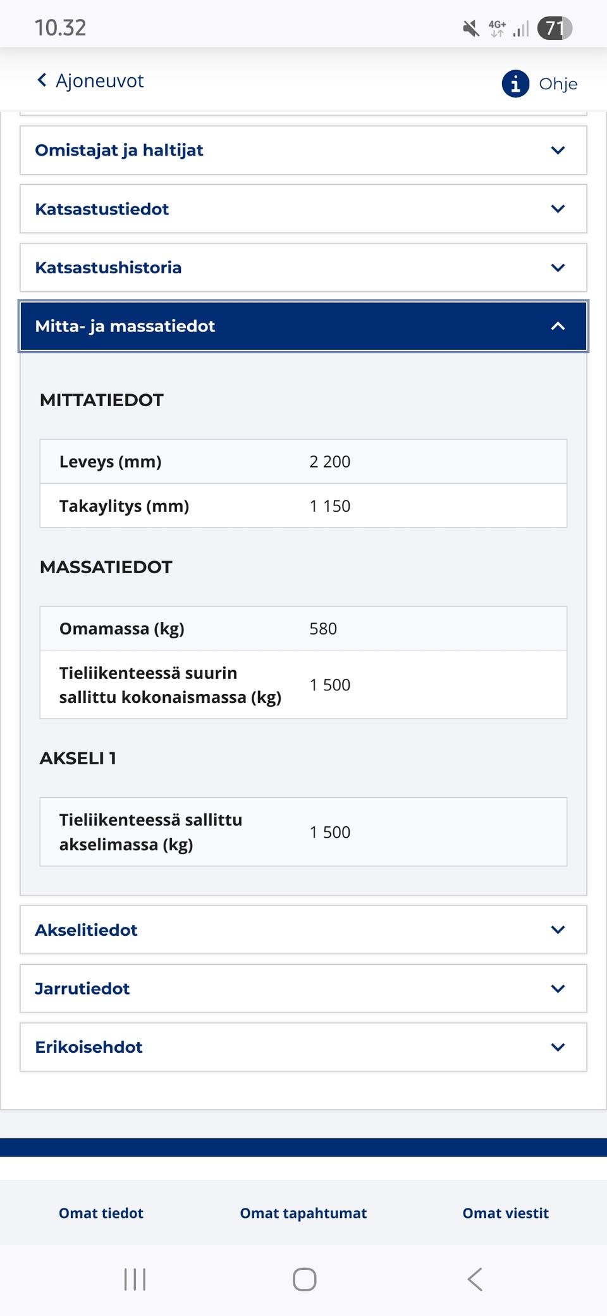Open the Katsastushistoria accordion
The height and width of the screenshot is (1316, 607).
(x=303, y=268)
